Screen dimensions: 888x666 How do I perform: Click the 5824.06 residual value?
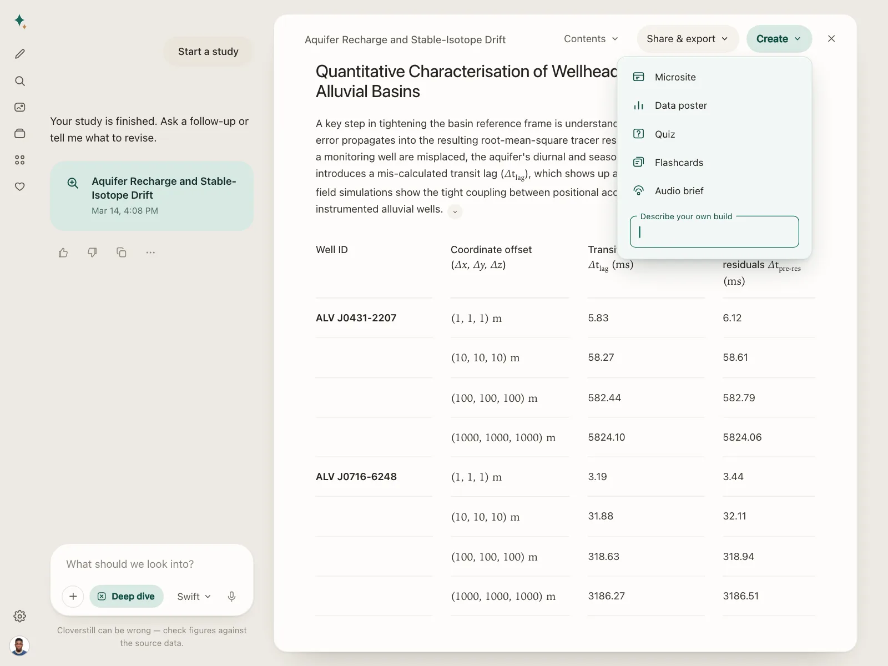(742, 437)
